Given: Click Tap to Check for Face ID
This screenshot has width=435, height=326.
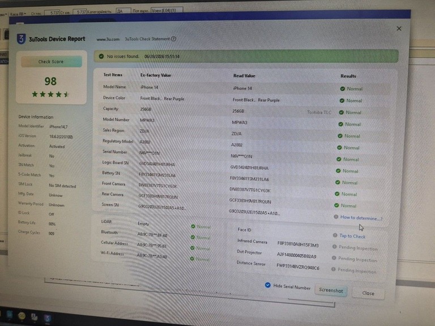Looking at the screenshot, I should click(352, 236).
